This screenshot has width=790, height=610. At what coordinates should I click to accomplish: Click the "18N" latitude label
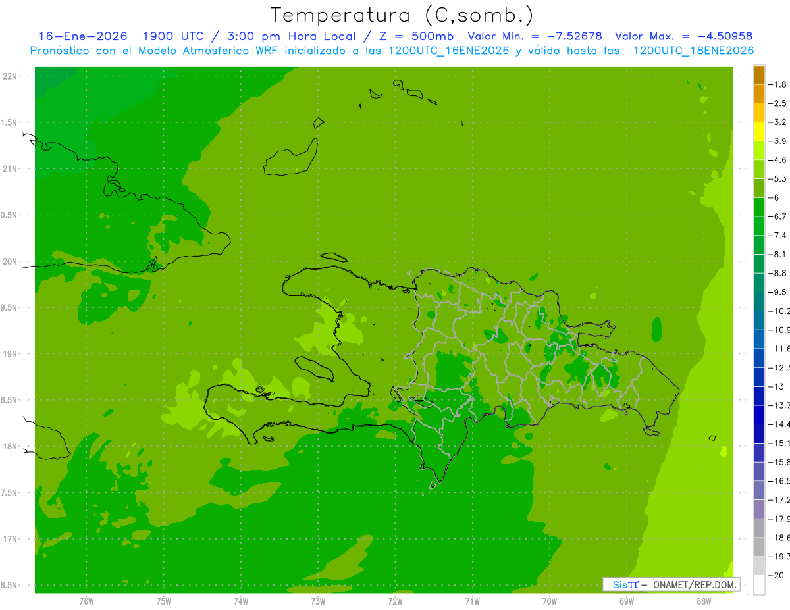10,446
